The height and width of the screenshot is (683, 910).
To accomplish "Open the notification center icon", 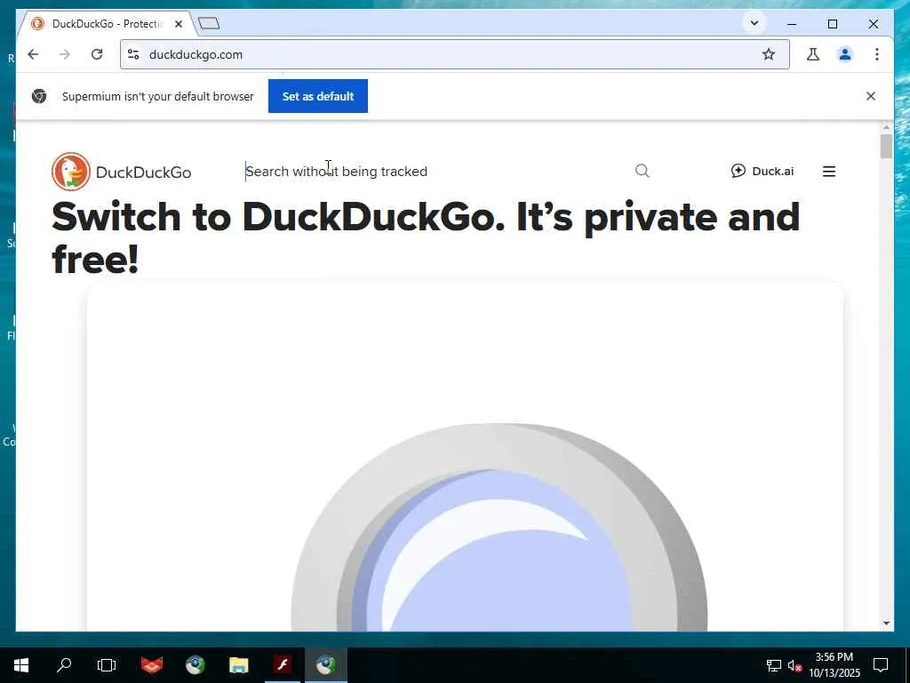I will coord(881,665).
